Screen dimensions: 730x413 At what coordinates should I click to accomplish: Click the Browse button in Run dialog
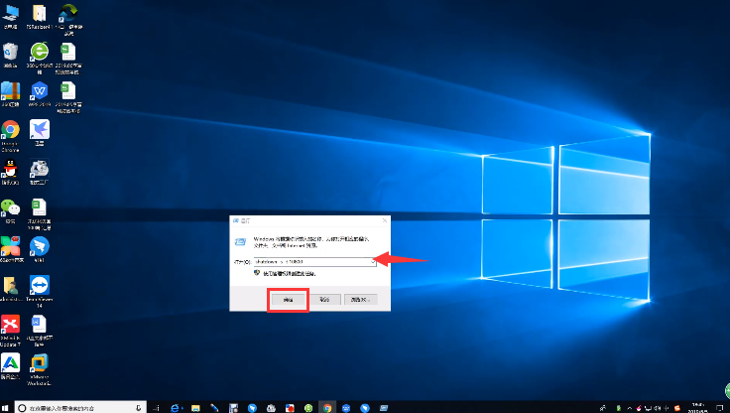[x=360, y=299]
